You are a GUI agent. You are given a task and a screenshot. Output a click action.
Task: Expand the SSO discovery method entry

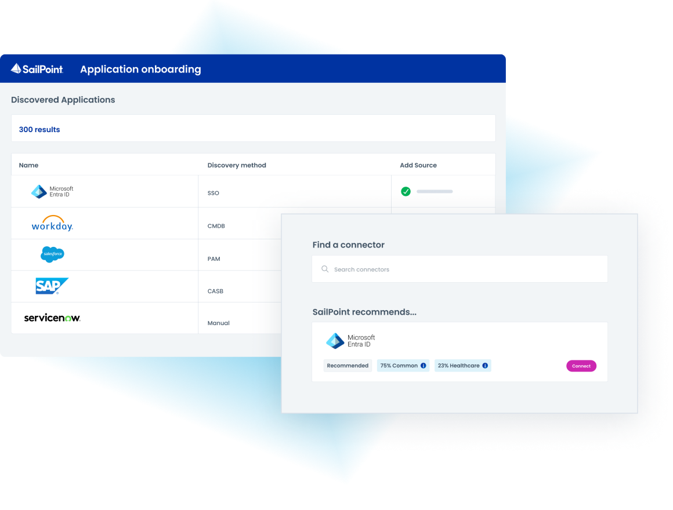tap(214, 193)
